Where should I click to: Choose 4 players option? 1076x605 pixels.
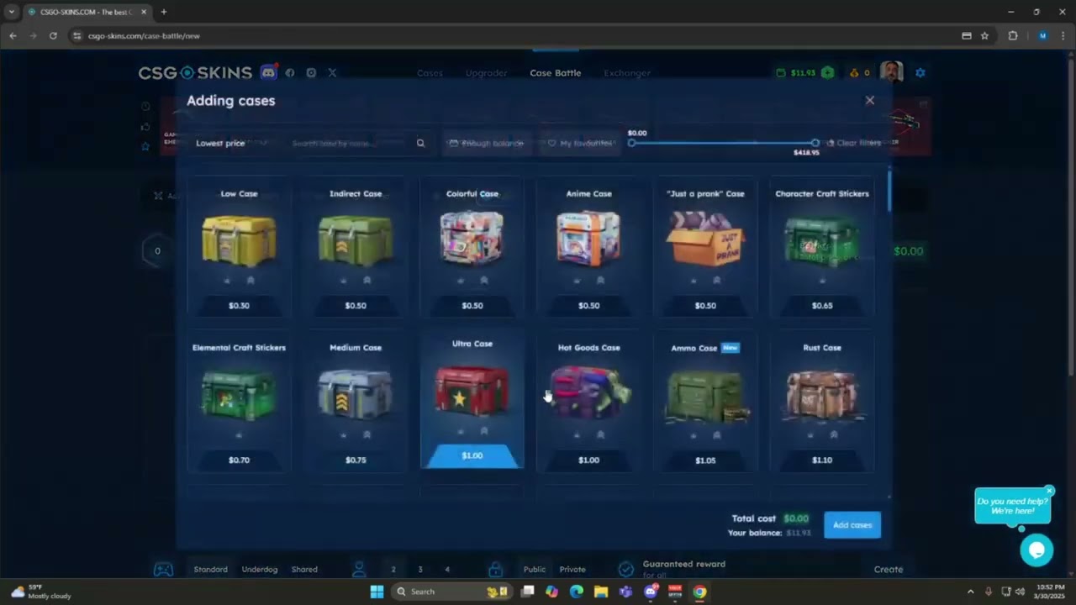447,570
